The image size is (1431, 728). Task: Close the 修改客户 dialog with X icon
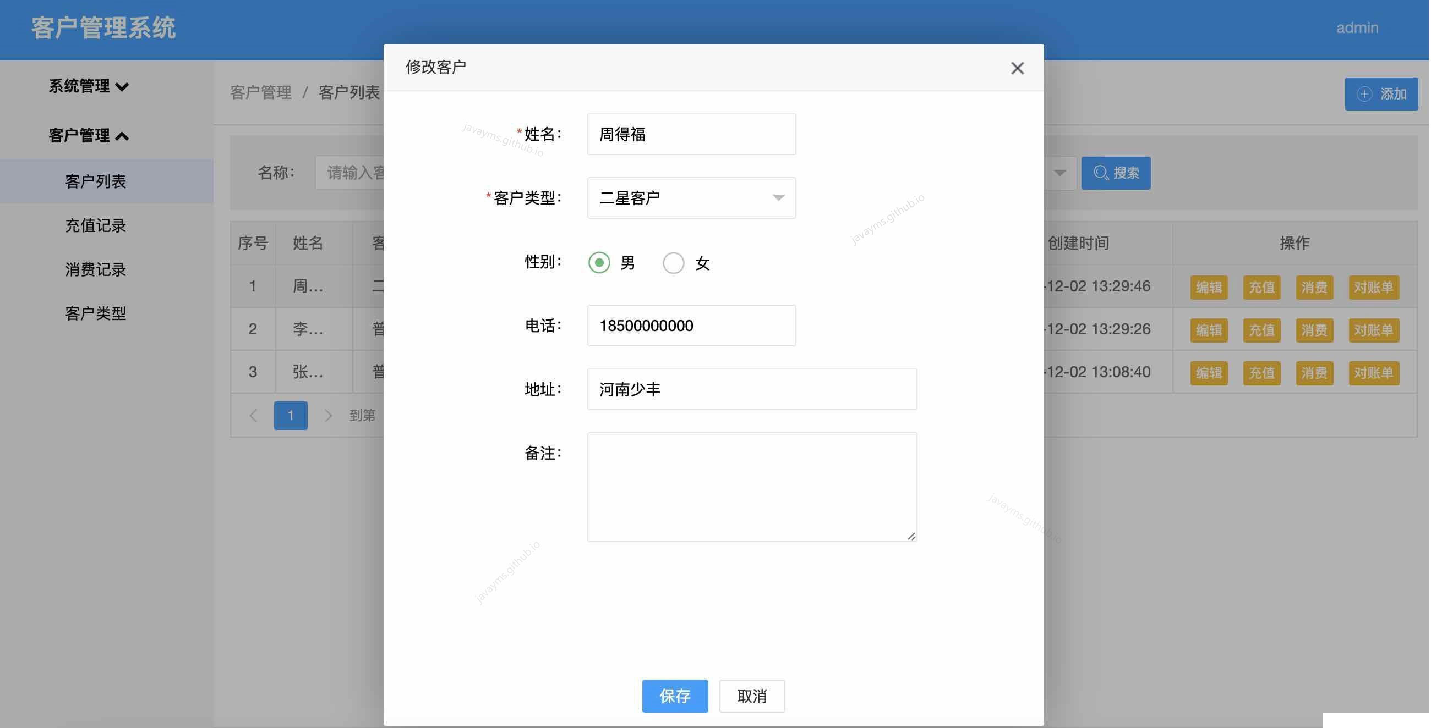click(x=1018, y=68)
